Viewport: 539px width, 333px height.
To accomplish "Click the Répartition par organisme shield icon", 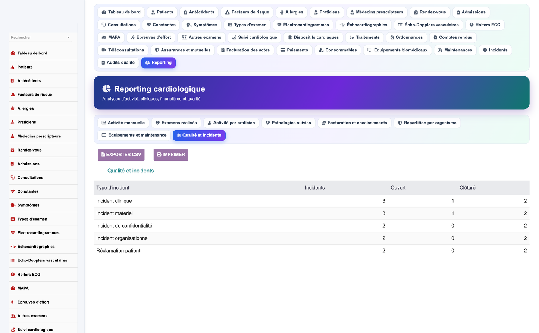I will pos(400,123).
